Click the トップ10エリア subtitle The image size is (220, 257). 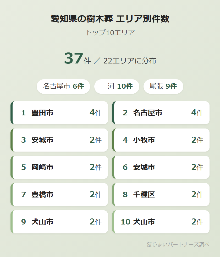coord(110,33)
